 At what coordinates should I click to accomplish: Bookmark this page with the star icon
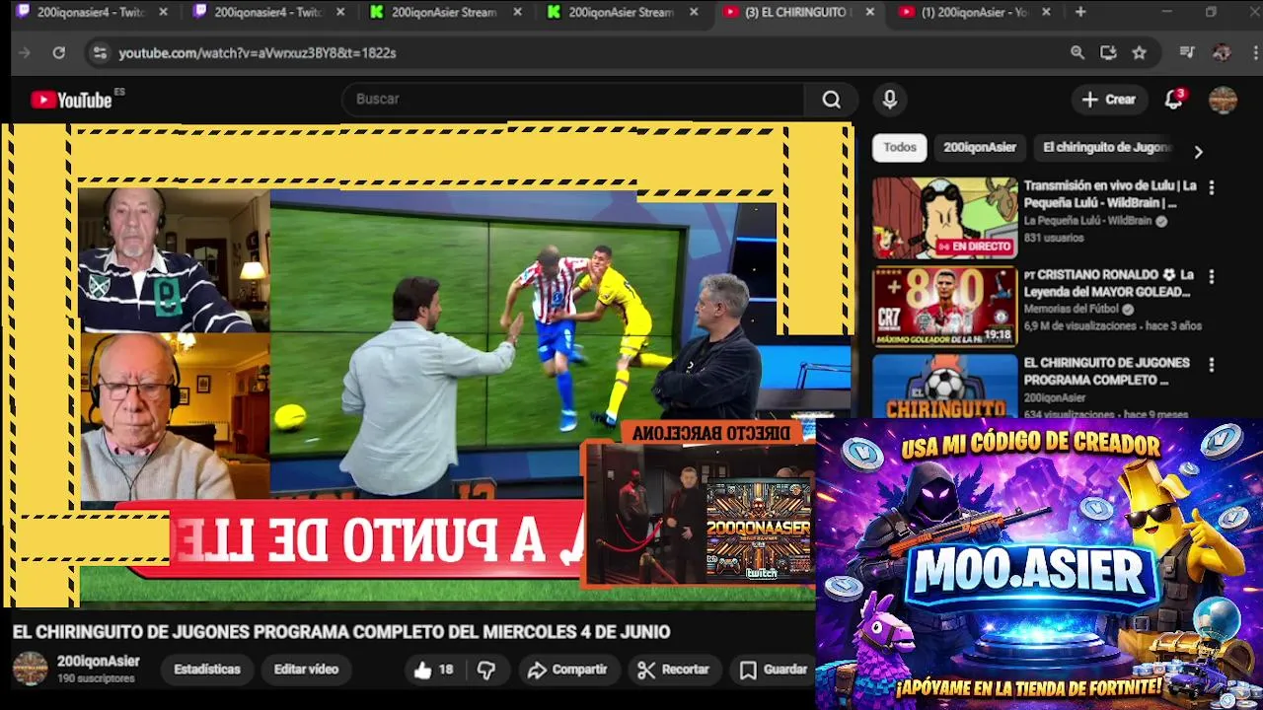point(1139,53)
